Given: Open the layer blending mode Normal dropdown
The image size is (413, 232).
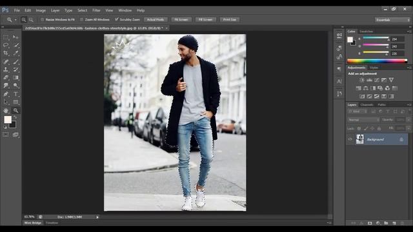Looking at the screenshot, I should pos(363,120).
